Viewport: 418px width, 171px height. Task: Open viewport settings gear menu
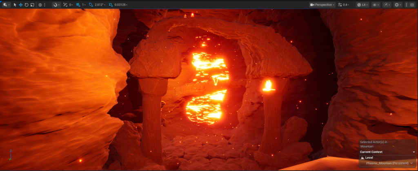click(397, 5)
